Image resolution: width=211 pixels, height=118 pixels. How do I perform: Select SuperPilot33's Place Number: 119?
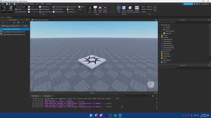[x=14, y=32]
